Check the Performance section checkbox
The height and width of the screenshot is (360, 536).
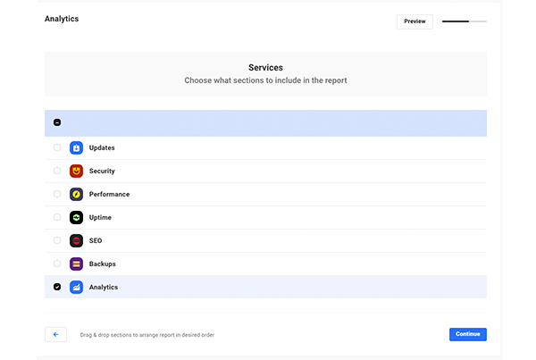(x=57, y=194)
